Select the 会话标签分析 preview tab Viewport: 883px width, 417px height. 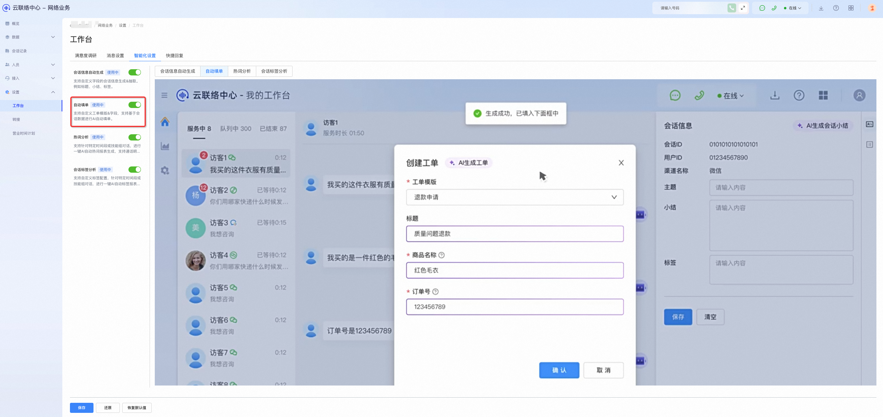[x=274, y=71]
